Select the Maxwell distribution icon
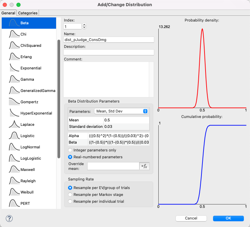The width and height of the screenshot is (250, 227). [14, 170]
